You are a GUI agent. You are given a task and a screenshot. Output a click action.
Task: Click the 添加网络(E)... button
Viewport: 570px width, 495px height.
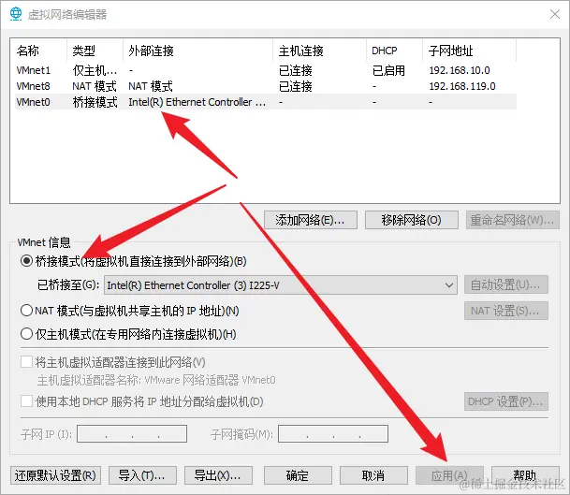(x=311, y=220)
